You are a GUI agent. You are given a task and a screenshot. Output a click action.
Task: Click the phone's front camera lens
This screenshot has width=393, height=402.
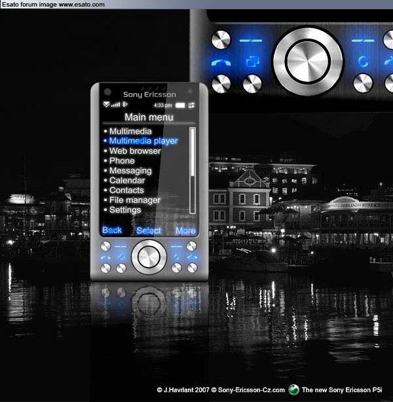107,92
